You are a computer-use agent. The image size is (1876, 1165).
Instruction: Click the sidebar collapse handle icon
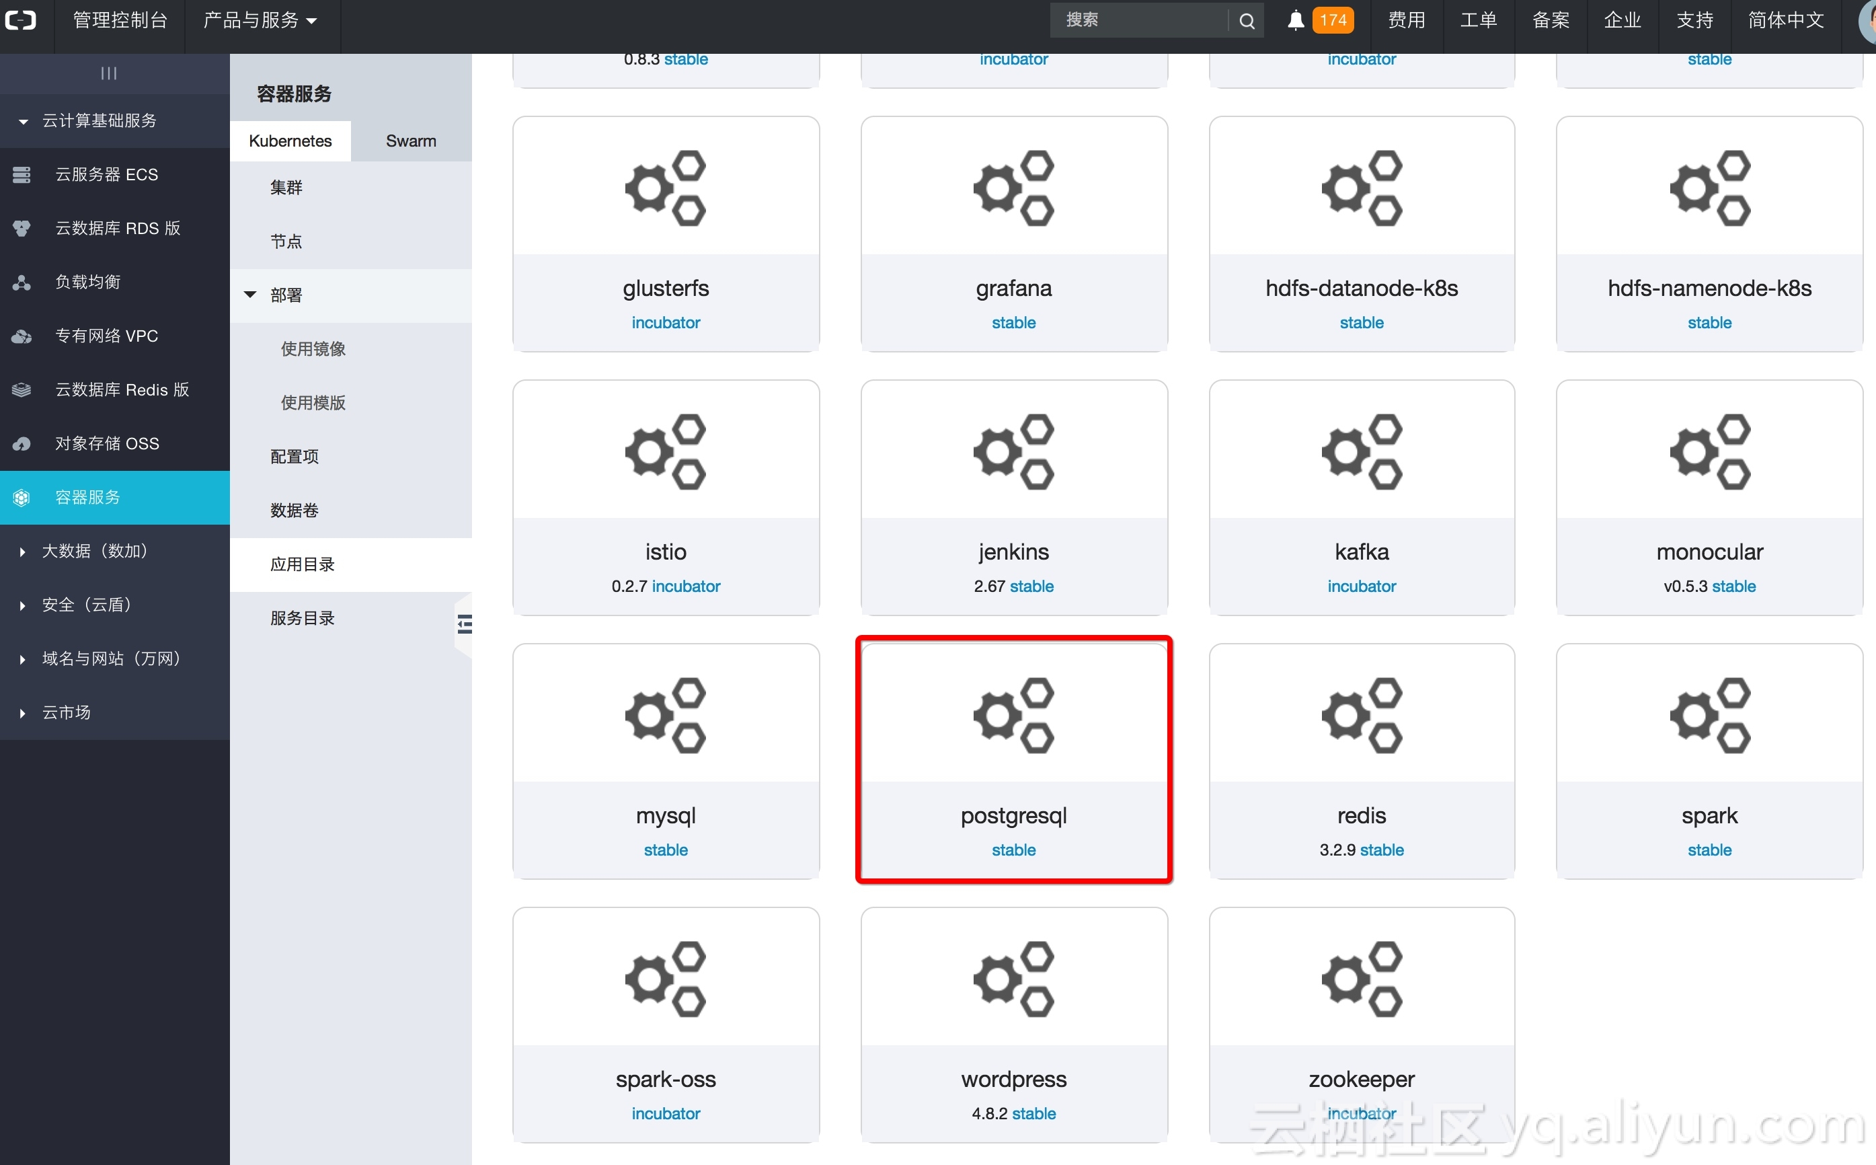(465, 624)
